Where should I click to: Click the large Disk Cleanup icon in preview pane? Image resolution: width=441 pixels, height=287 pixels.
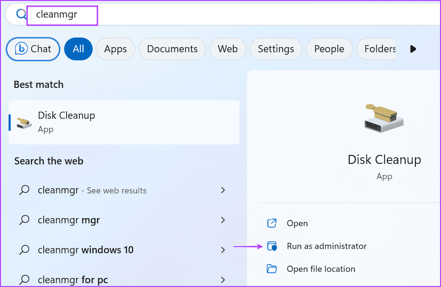point(384,118)
